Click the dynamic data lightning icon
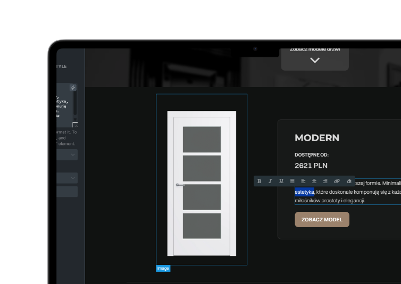Image resolution: width=401 pixels, height=284 pixels. (73, 88)
